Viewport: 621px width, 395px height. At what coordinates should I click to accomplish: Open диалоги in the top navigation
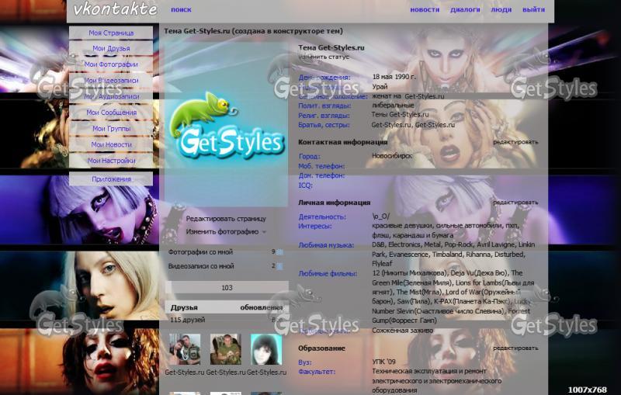[465, 10]
